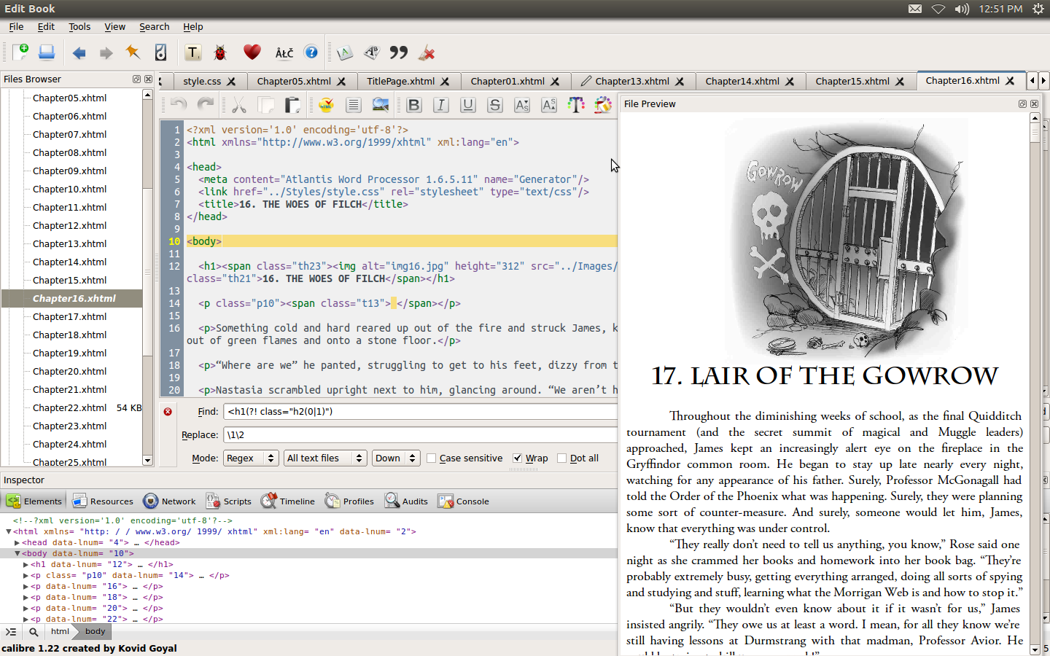1050x656 pixels.
Task: Click the red heart Beautify icon
Action: coord(252,52)
